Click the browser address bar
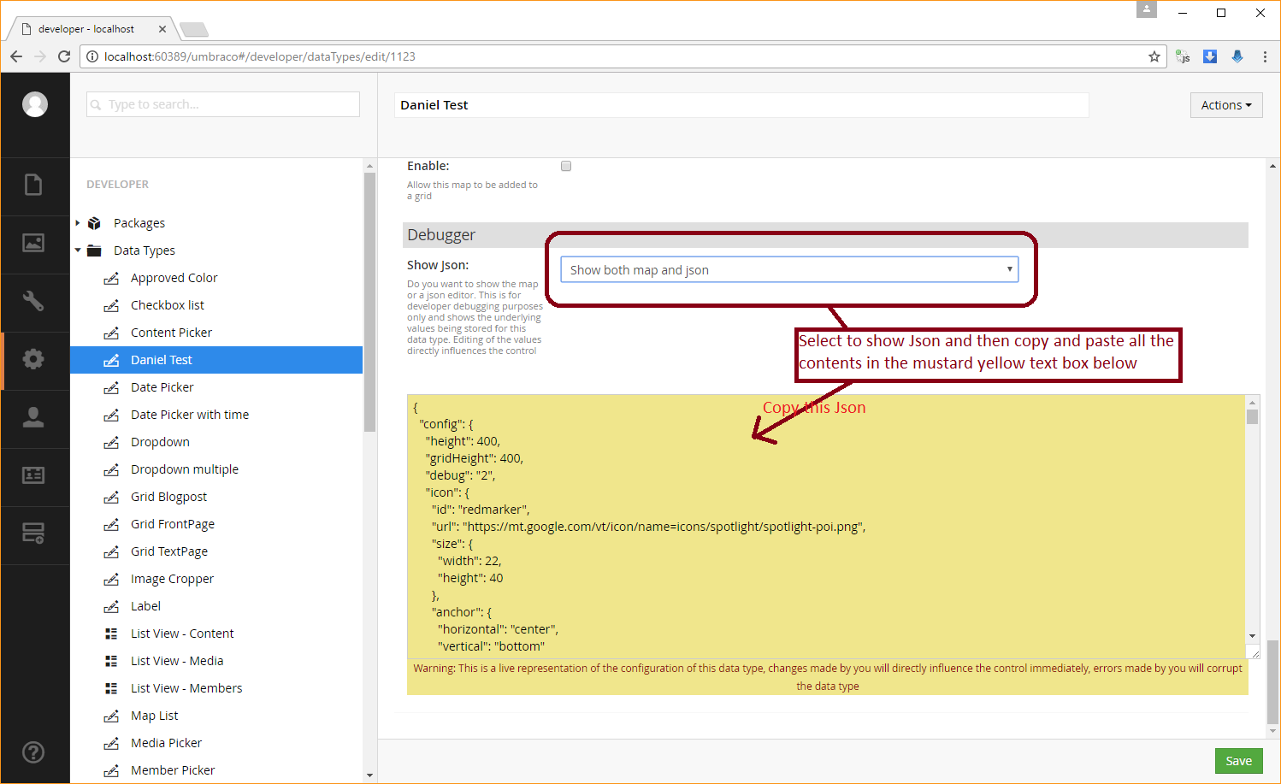1281x784 pixels. pos(624,56)
